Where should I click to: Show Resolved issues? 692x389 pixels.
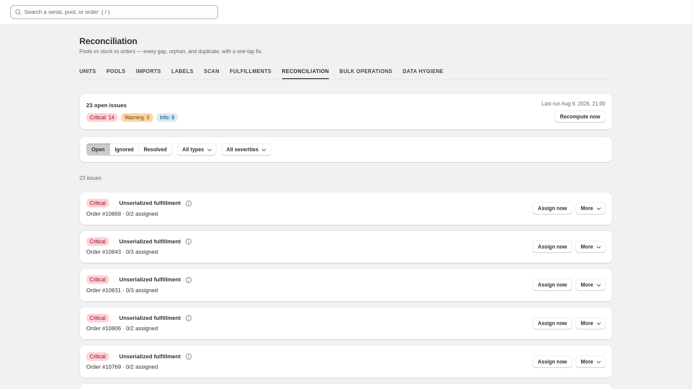pos(155,150)
